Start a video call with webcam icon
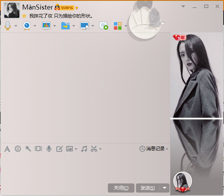Screen dimensions: 224x196 point(27,26)
